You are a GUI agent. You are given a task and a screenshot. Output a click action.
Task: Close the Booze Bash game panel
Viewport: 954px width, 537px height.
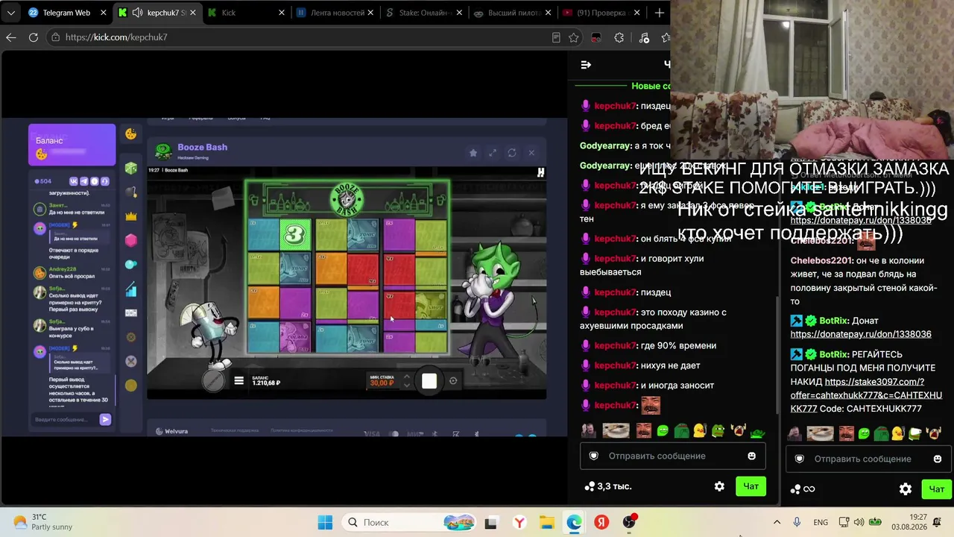[531, 153]
